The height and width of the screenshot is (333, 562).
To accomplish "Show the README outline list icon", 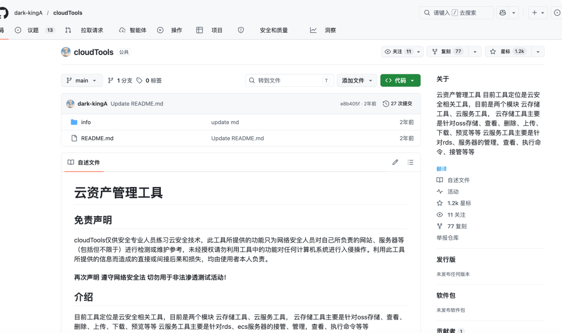I will click(x=411, y=163).
